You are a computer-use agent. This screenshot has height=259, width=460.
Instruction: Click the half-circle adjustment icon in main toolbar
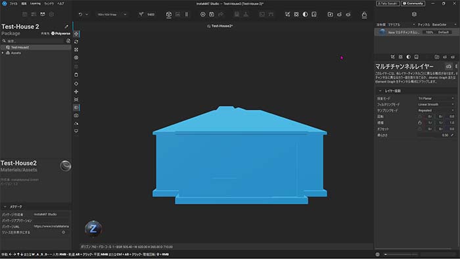click(305, 14)
